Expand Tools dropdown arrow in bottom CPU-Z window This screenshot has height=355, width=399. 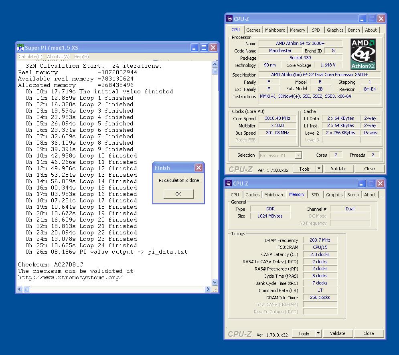click(x=318, y=334)
